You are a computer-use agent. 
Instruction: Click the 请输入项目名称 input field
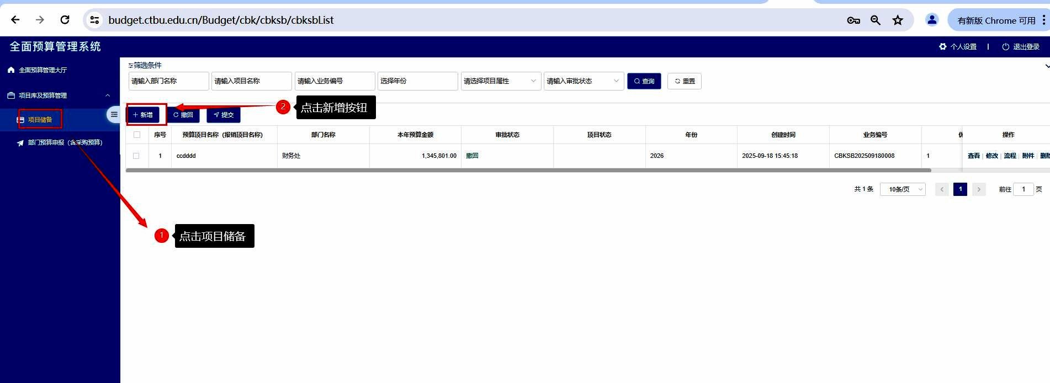[251, 81]
